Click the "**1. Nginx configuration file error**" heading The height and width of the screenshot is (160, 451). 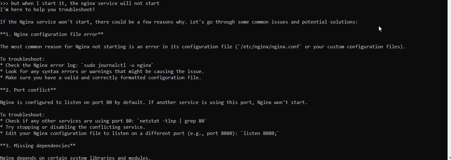coord(52,34)
